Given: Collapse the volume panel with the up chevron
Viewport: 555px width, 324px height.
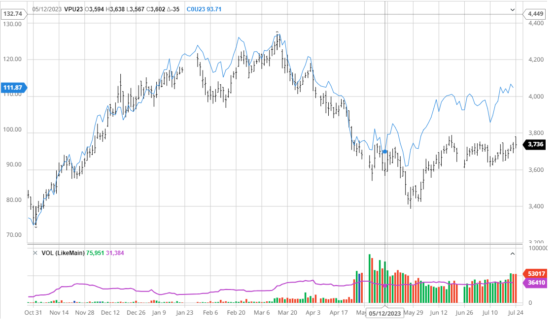Looking at the screenshot, I should (512, 253).
